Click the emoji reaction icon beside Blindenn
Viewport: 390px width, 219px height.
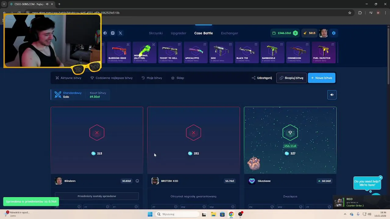(137, 181)
